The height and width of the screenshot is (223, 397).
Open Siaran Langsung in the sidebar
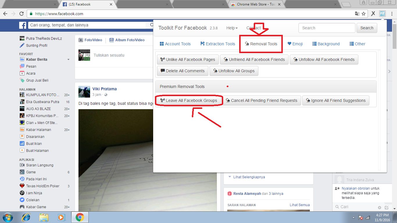click(x=40, y=165)
